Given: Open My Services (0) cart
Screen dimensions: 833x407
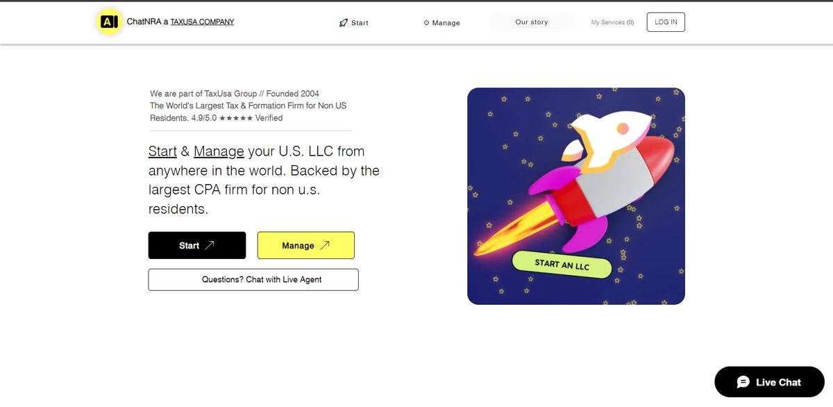Looking at the screenshot, I should click(x=612, y=22).
